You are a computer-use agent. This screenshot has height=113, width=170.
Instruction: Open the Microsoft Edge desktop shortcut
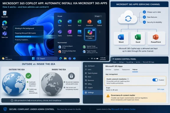coord(4,25)
